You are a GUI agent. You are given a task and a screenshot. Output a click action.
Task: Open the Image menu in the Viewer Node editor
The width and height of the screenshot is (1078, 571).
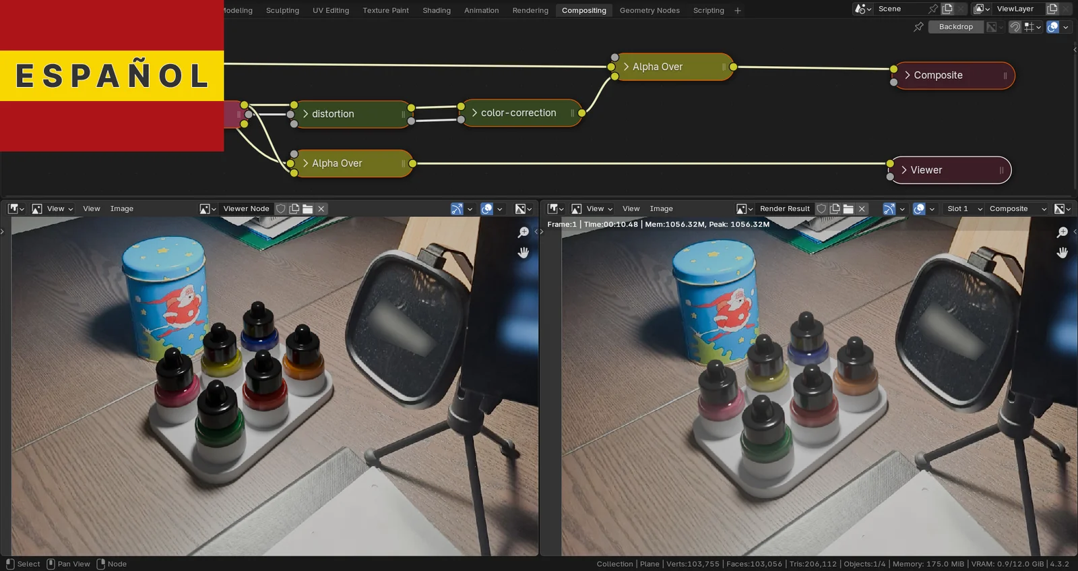tap(122, 209)
